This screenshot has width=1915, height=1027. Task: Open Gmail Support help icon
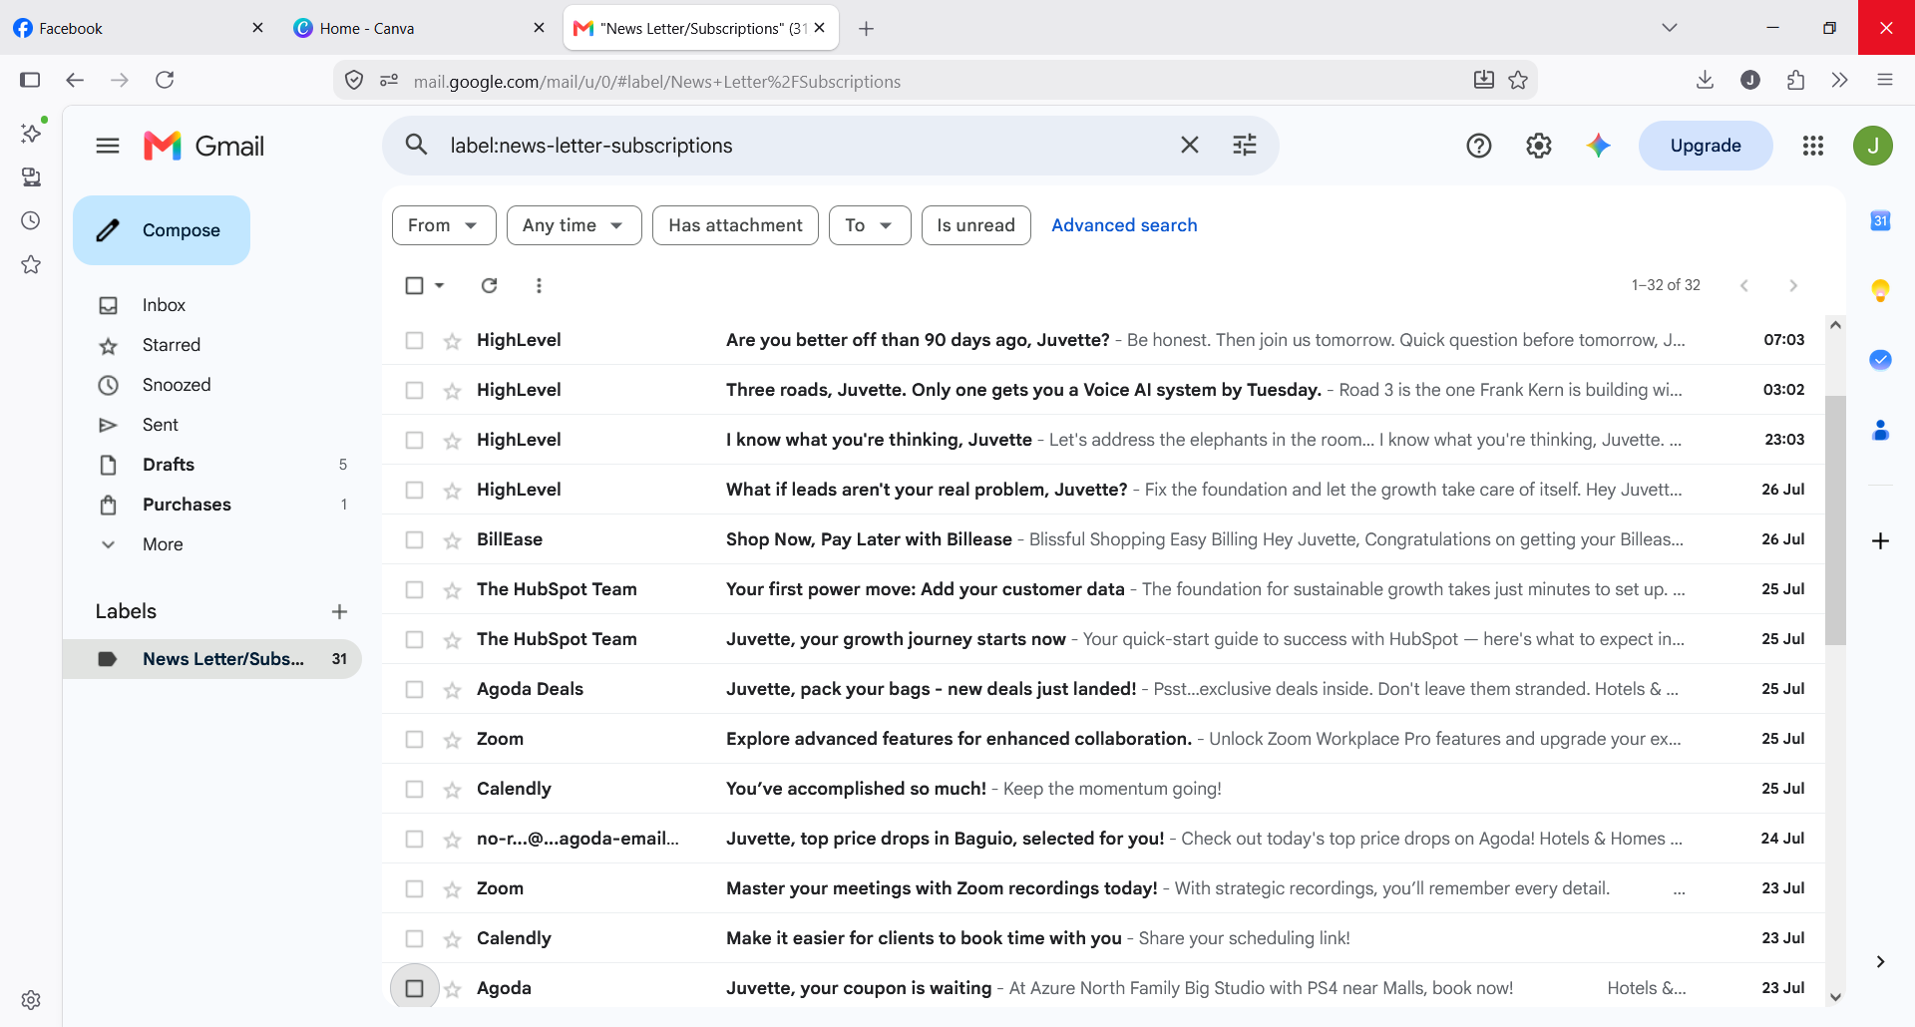[x=1479, y=146]
